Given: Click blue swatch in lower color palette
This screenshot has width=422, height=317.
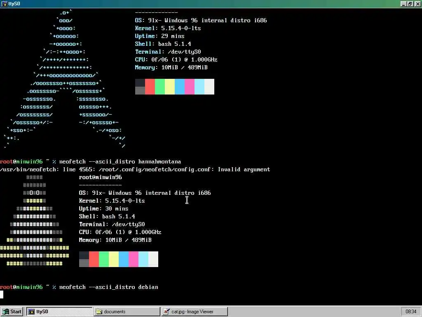Looking at the screenshot, I should click(x=124, y=259).
